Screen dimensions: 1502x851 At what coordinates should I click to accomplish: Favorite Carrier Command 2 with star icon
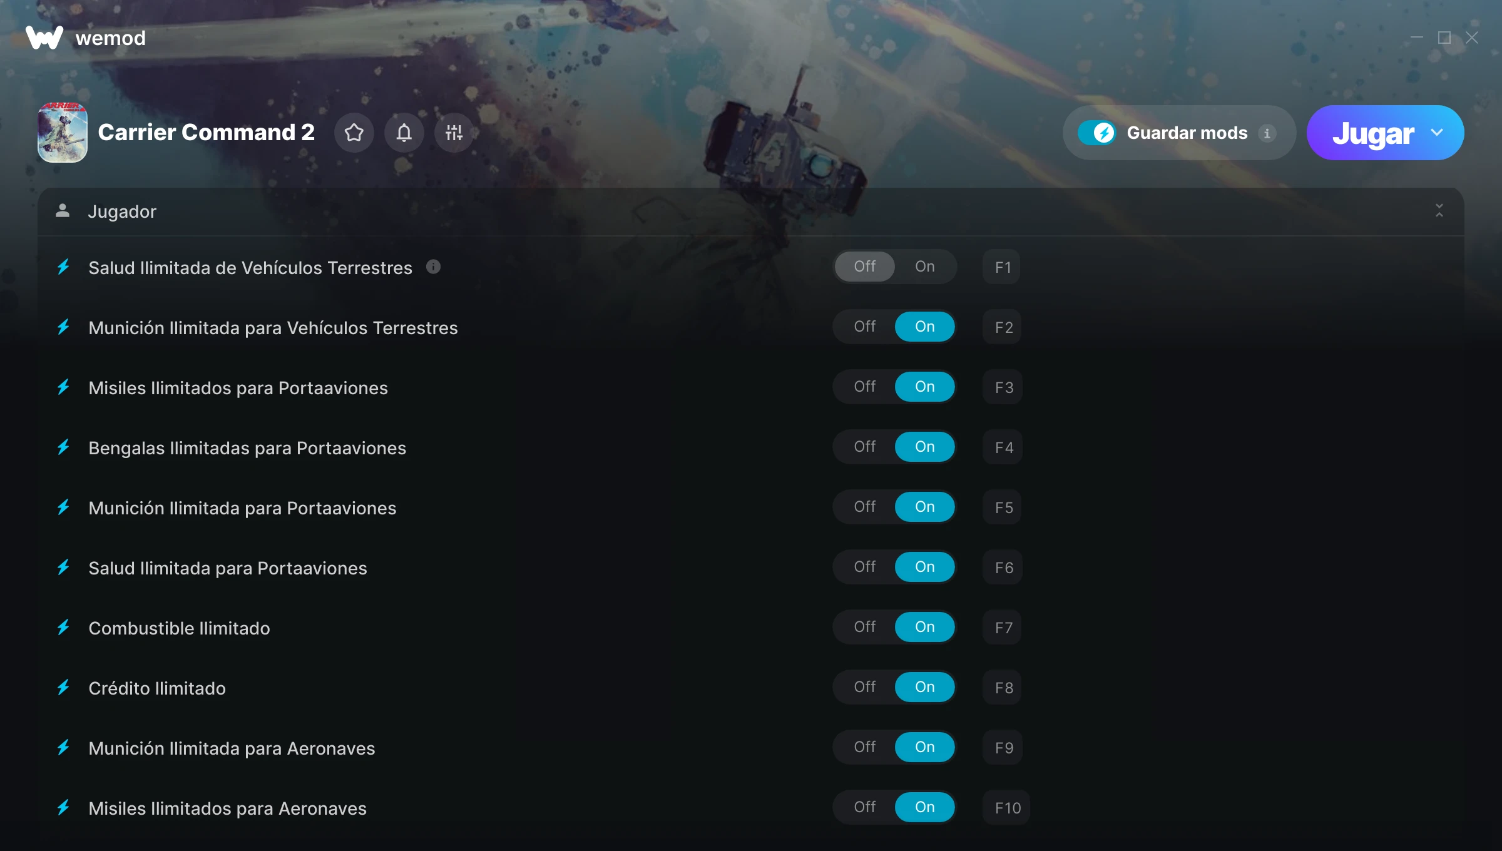click(x=354, y=133)
